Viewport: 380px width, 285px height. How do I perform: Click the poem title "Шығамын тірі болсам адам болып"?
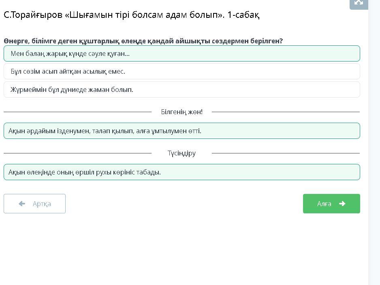click(144, 15)
